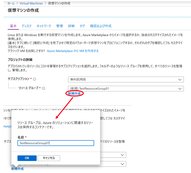Click the プロジェクトの詳細 section heading

point(20,60)
